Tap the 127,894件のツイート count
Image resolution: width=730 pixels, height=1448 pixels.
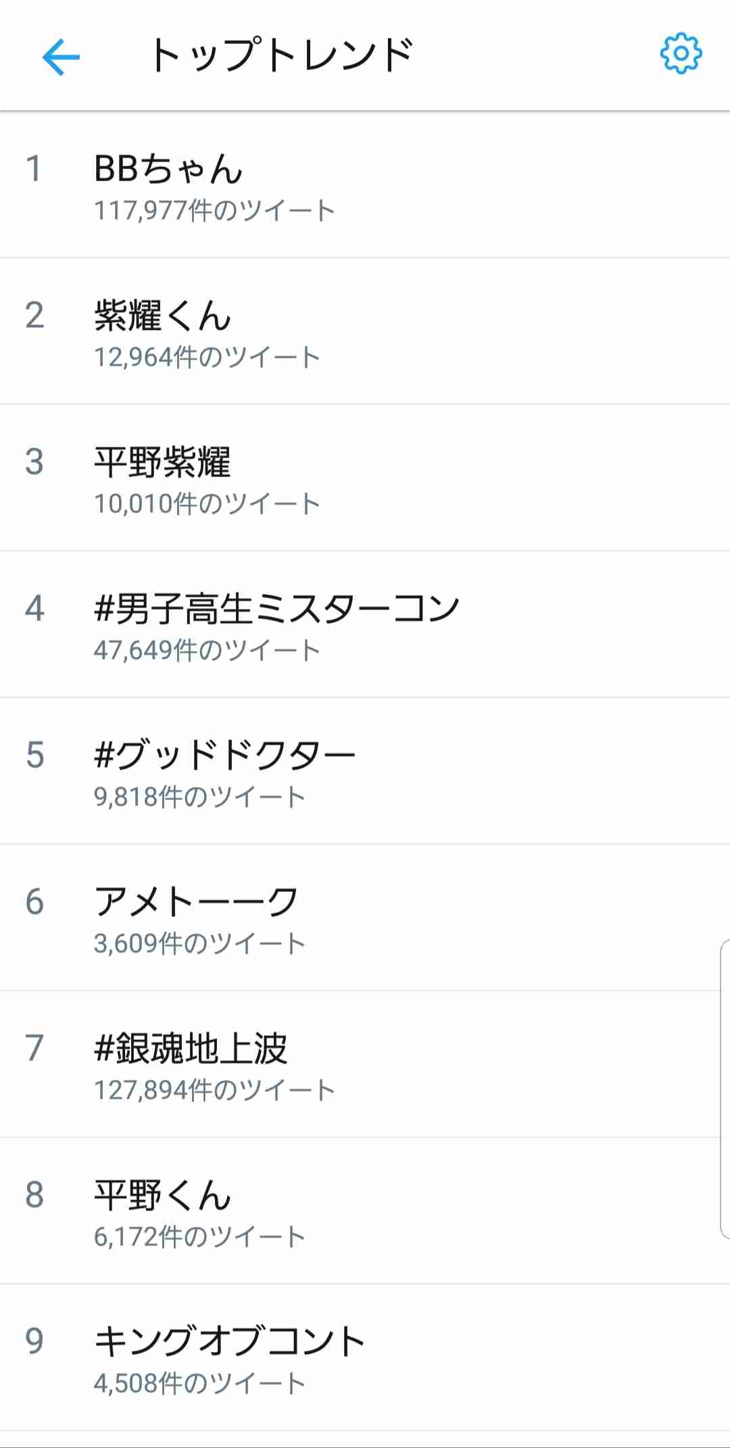tap(214, 1090)
